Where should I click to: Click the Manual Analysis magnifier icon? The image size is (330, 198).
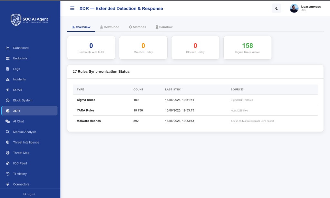click(x=8, y=132)
